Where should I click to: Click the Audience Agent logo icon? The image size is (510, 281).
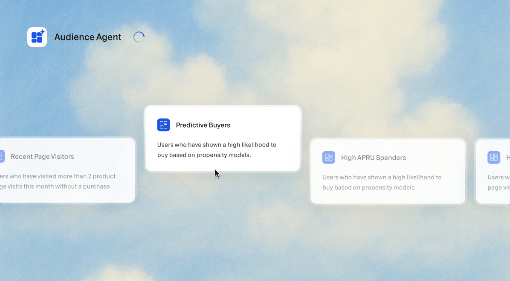click(37, 37)
